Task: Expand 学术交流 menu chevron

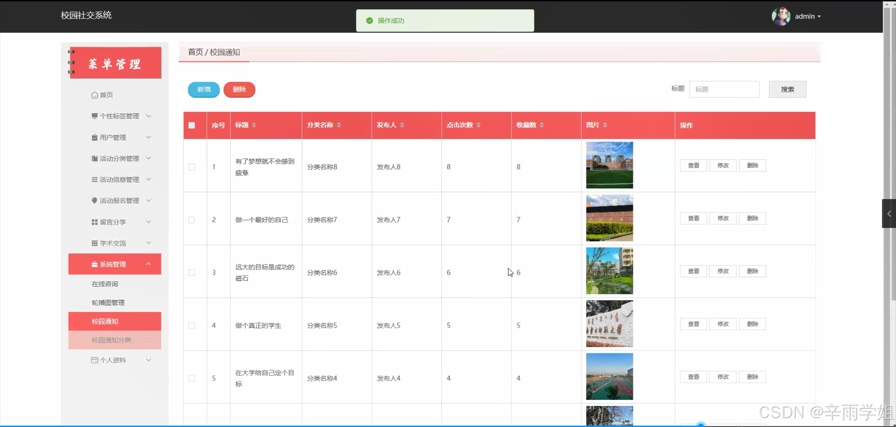Action: coord(148,242)
